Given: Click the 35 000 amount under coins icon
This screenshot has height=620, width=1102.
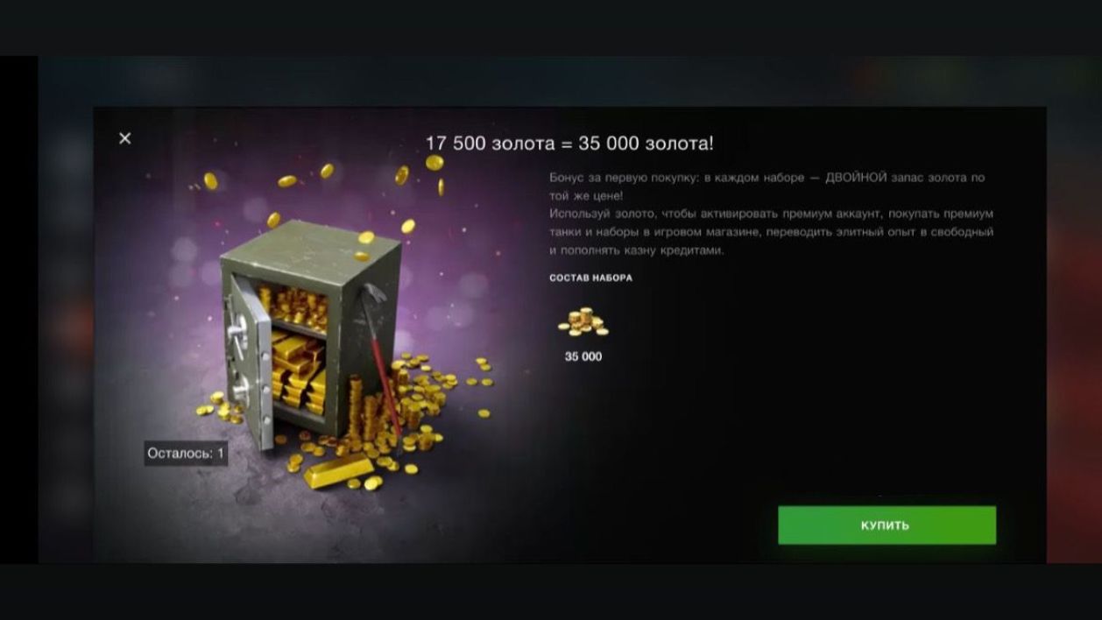Looking at the screenshot, I should point(583,356).
